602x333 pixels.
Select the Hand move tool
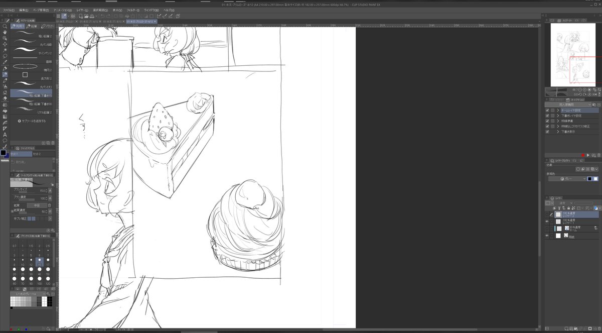click(x=5, y=32)
